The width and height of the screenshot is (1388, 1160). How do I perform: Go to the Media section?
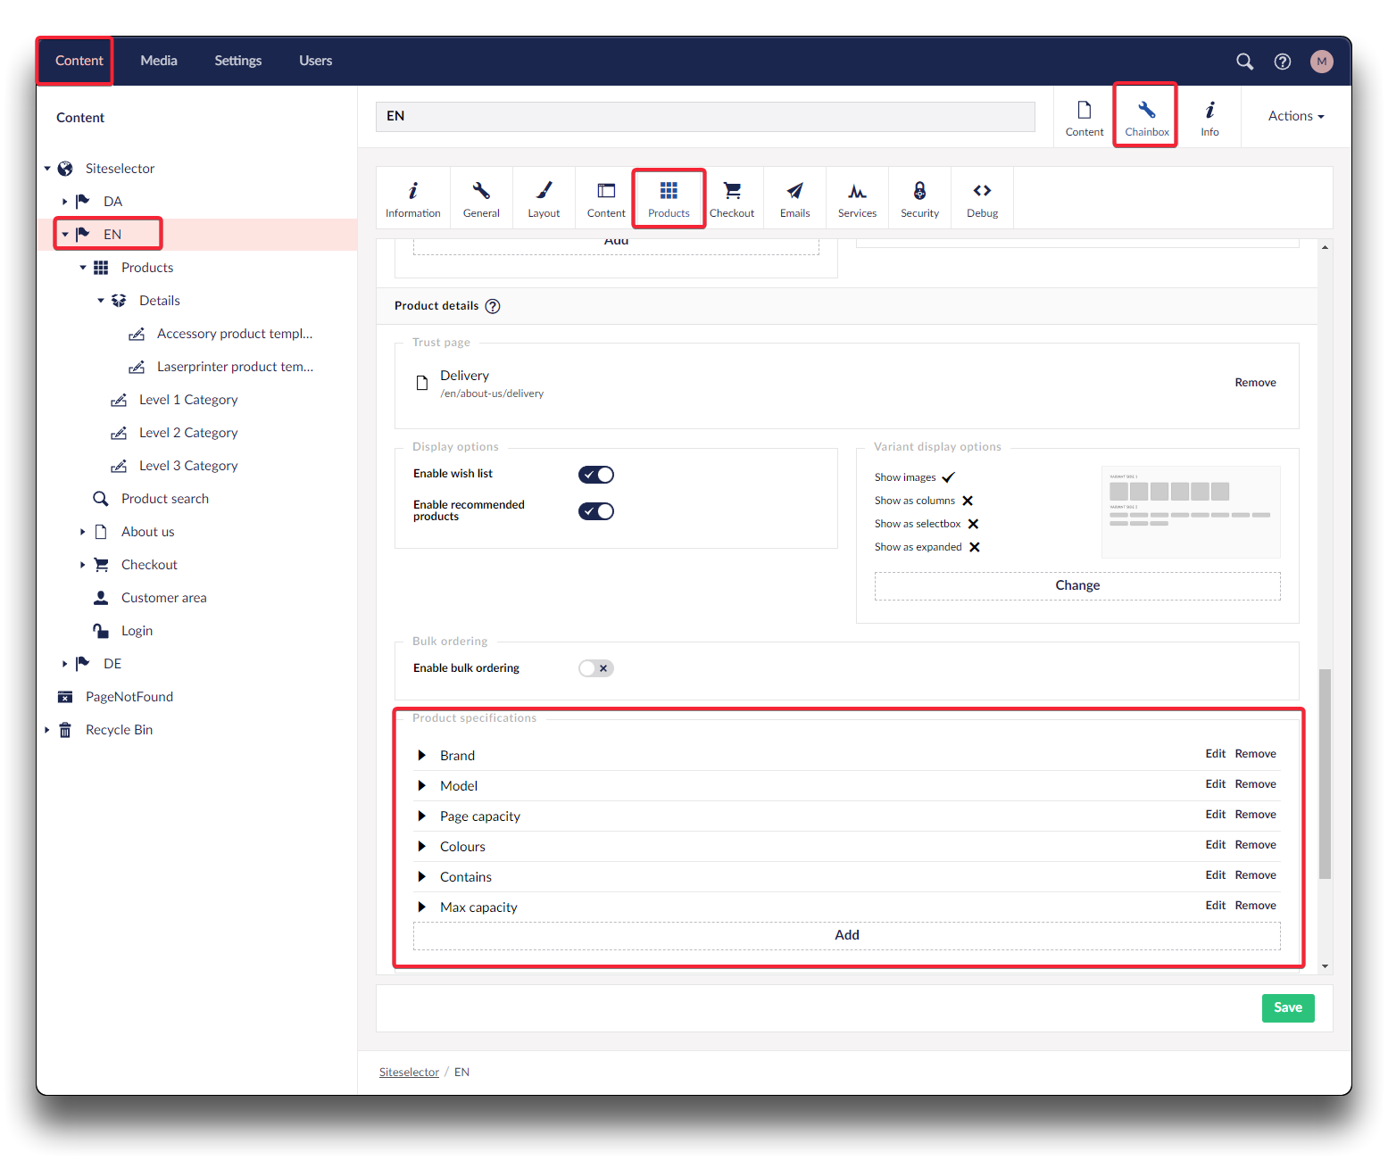click(x=159, y=61)
